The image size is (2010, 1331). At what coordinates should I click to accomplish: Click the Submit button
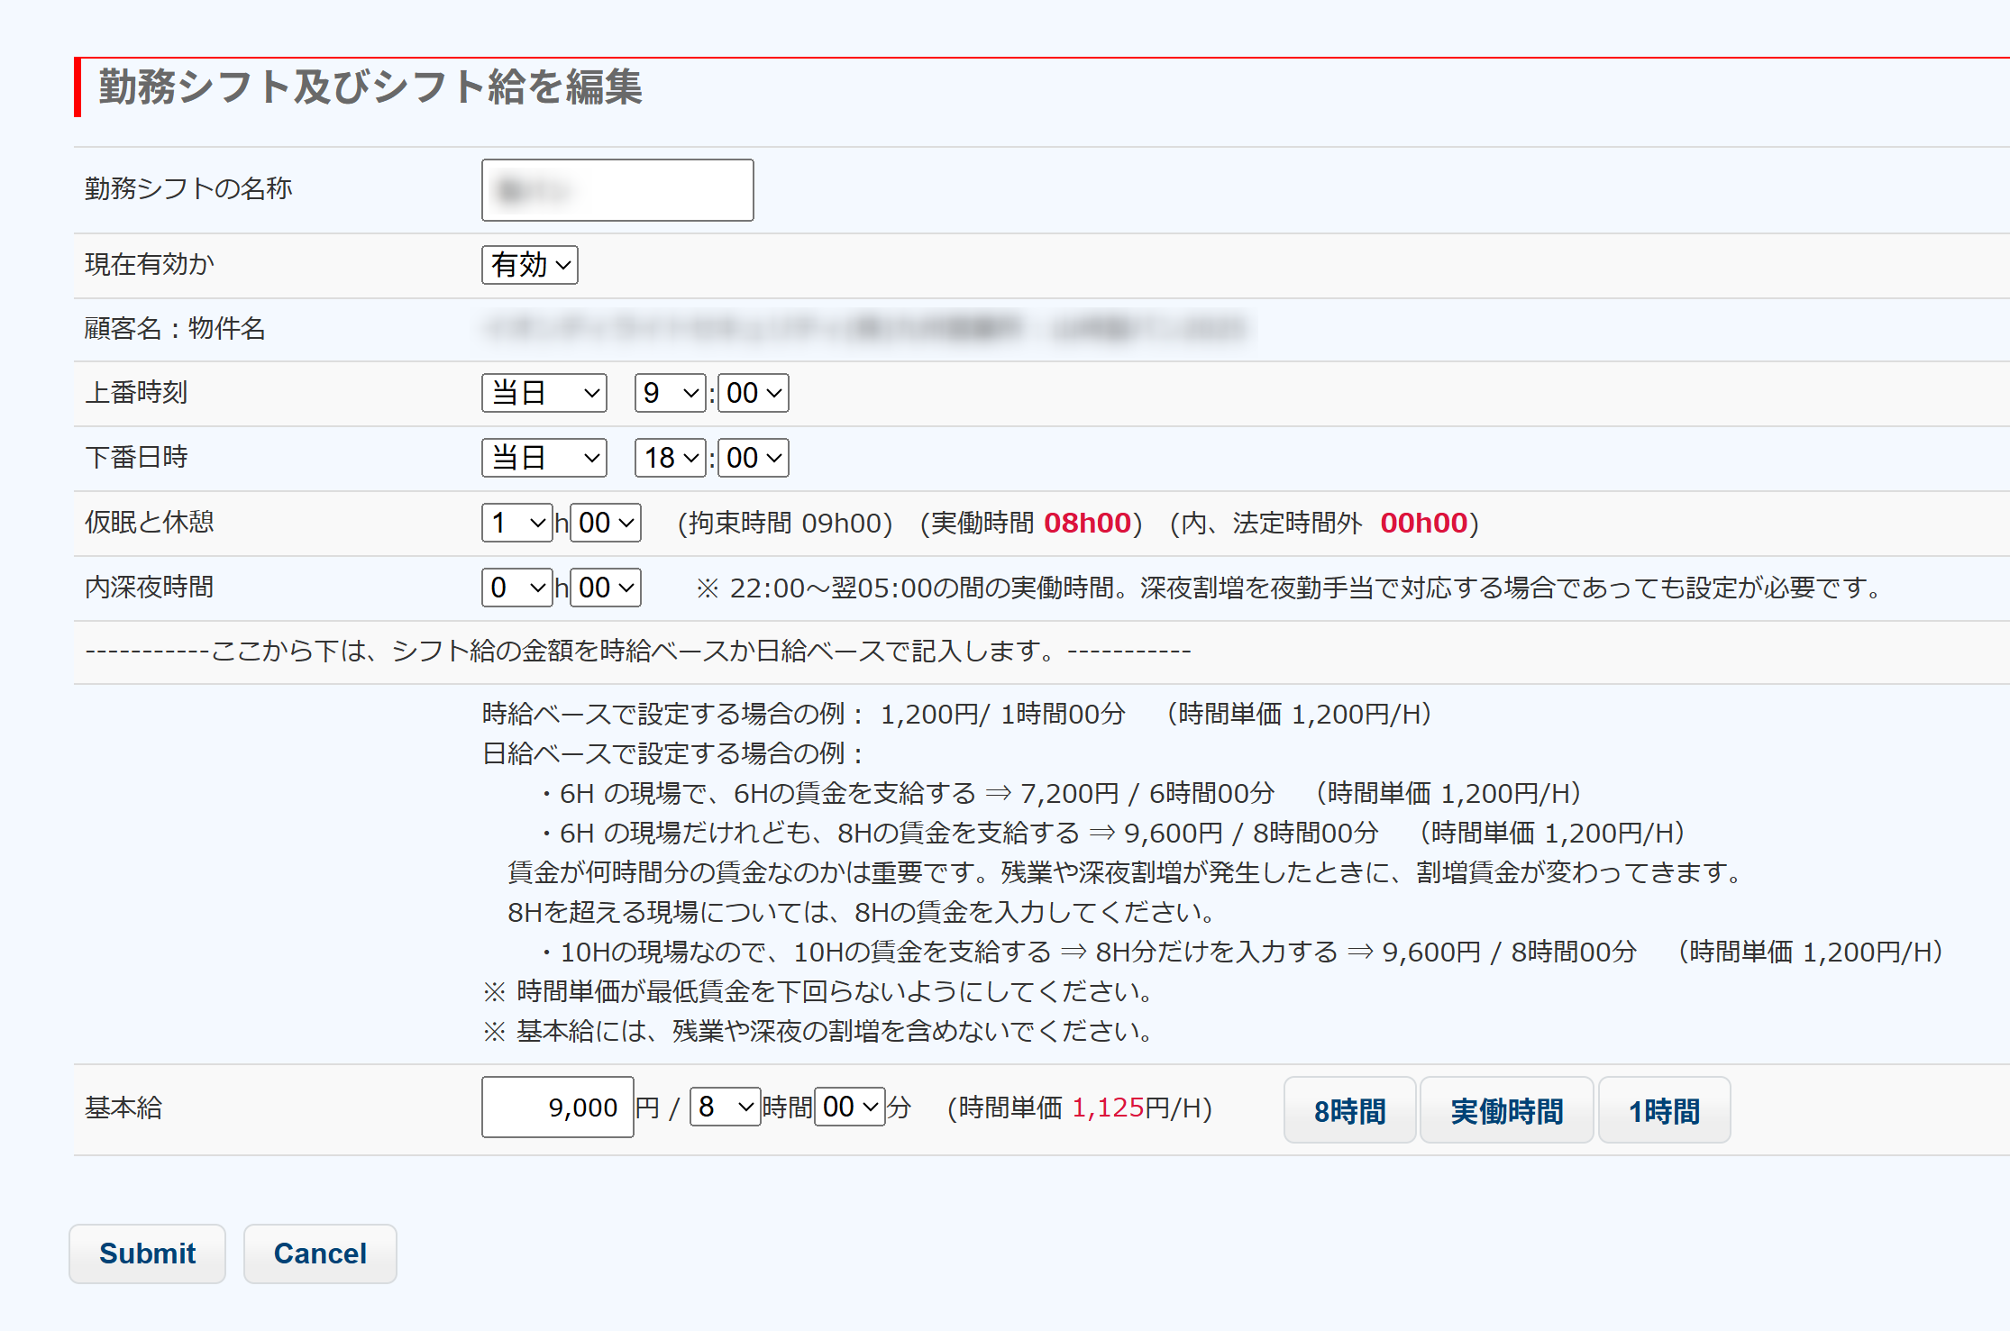(147, 1254)
